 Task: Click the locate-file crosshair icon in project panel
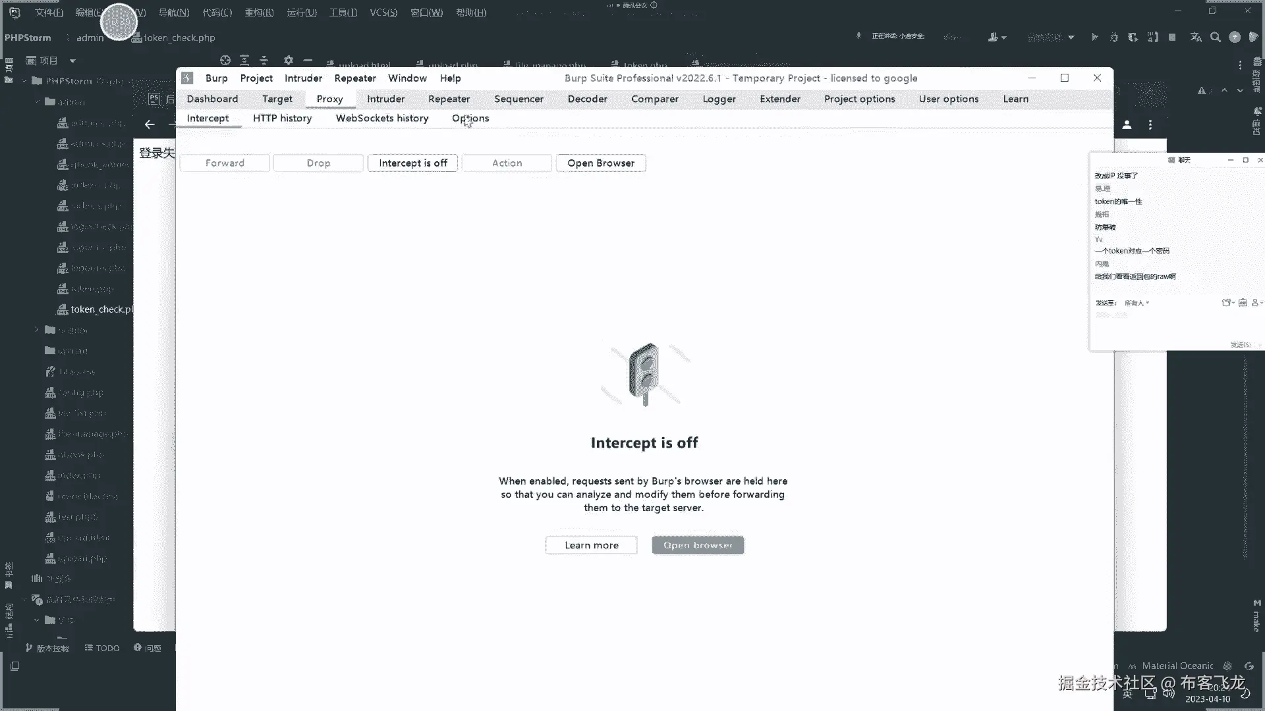pos(225,60)
